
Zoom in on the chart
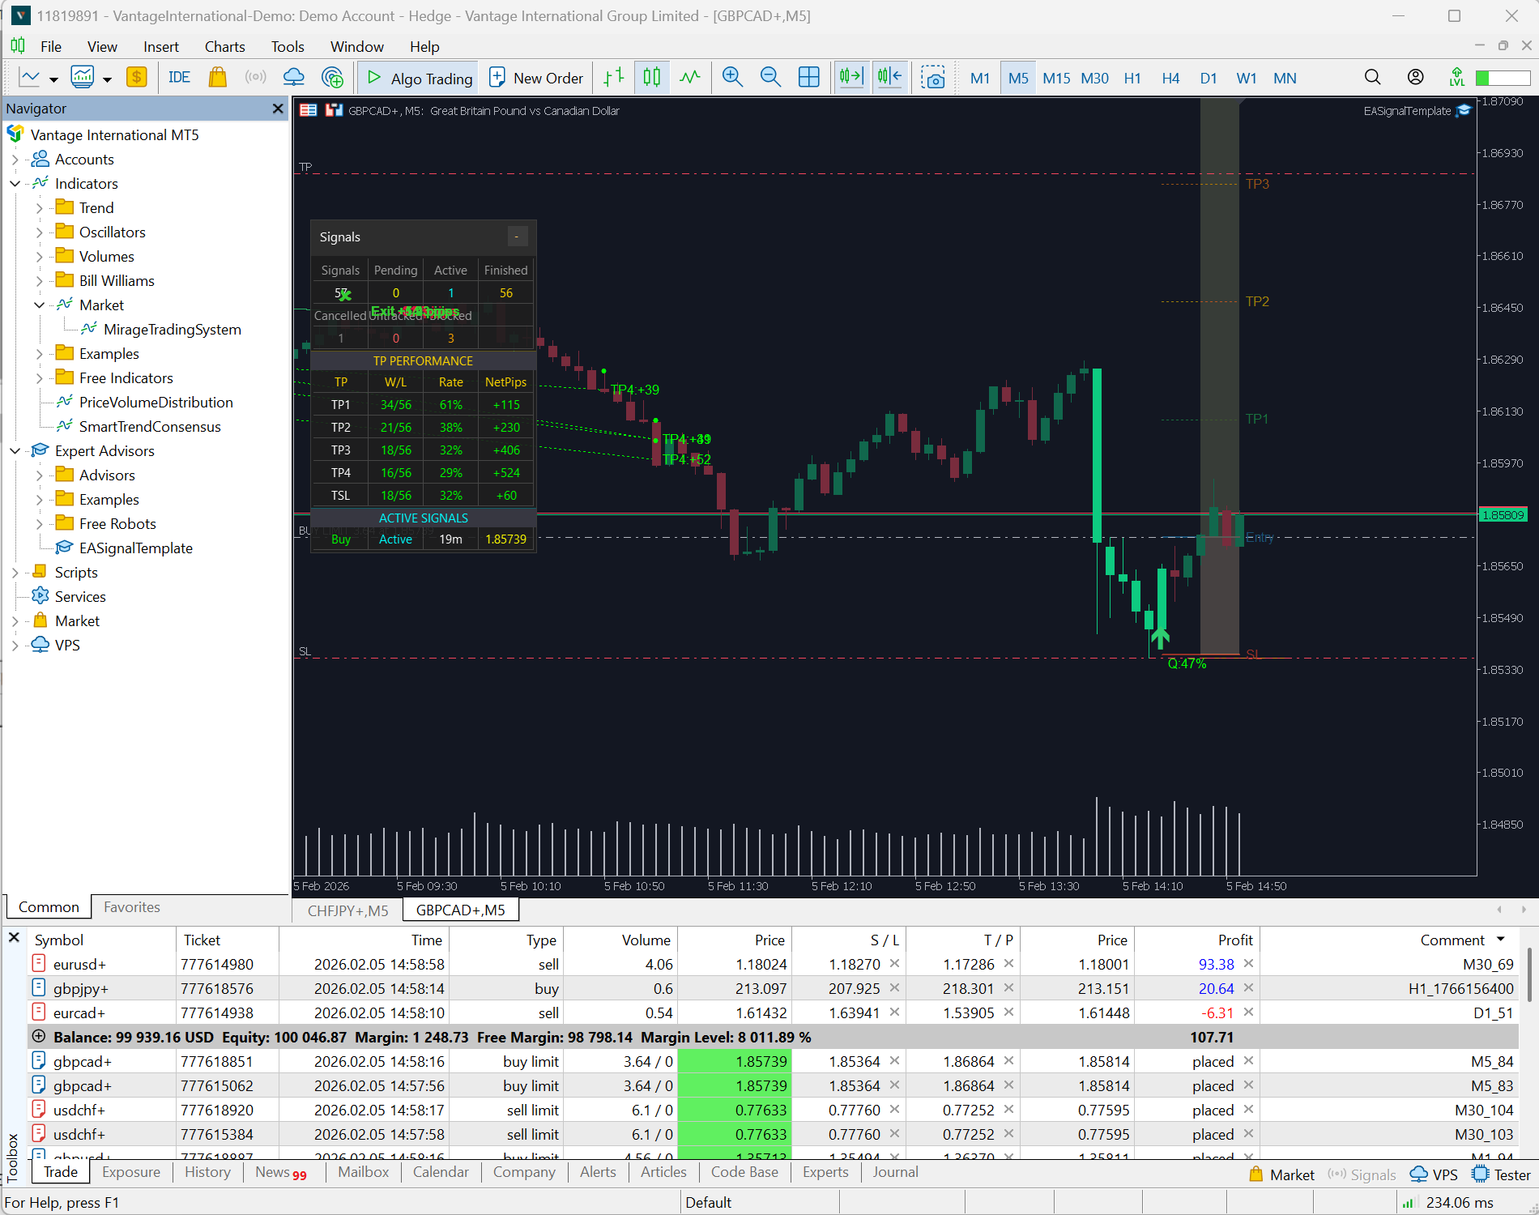732,78
